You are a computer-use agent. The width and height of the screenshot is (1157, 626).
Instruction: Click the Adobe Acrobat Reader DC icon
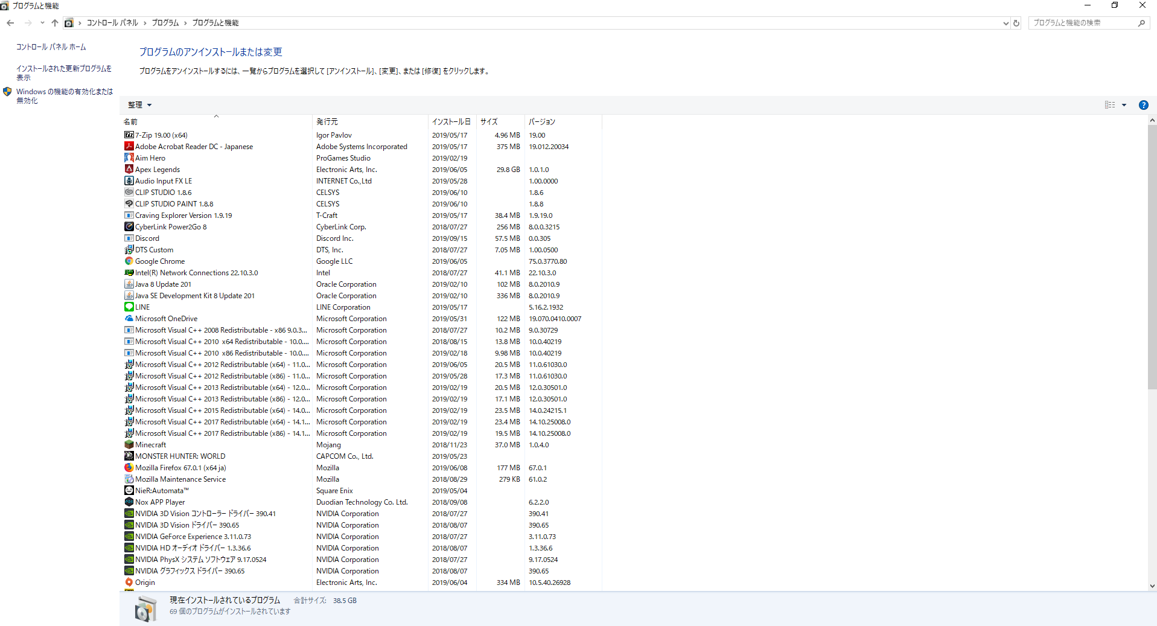pos(129,147)
